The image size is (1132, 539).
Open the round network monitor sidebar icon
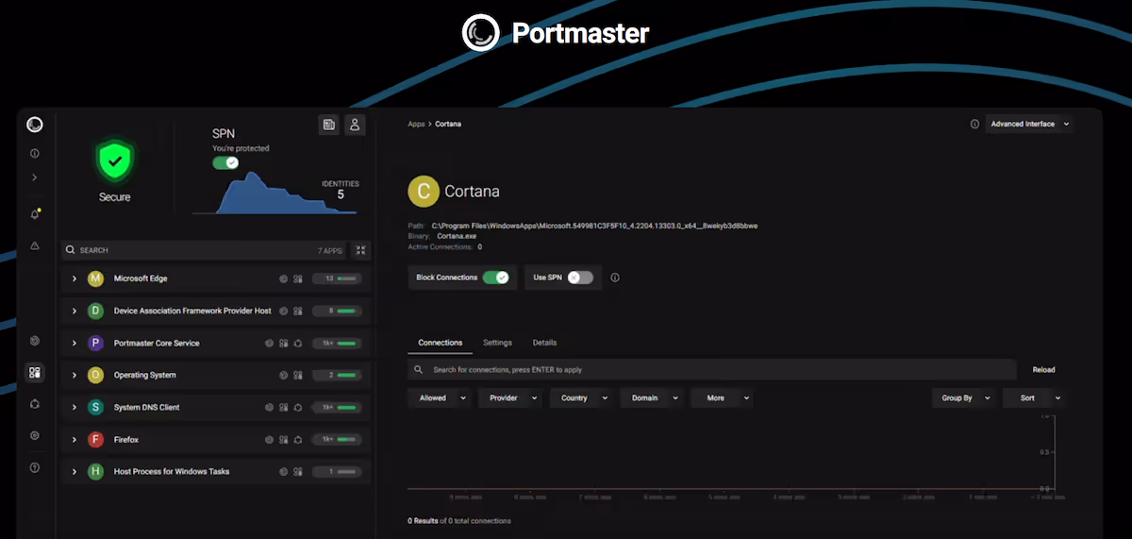(35, 341)
